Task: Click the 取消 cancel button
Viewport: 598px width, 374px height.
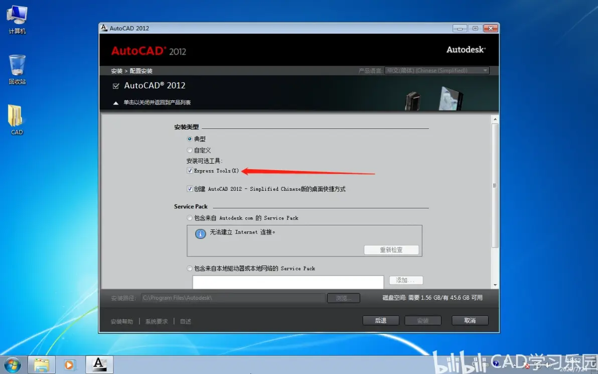Action: [x=470, y=321]
